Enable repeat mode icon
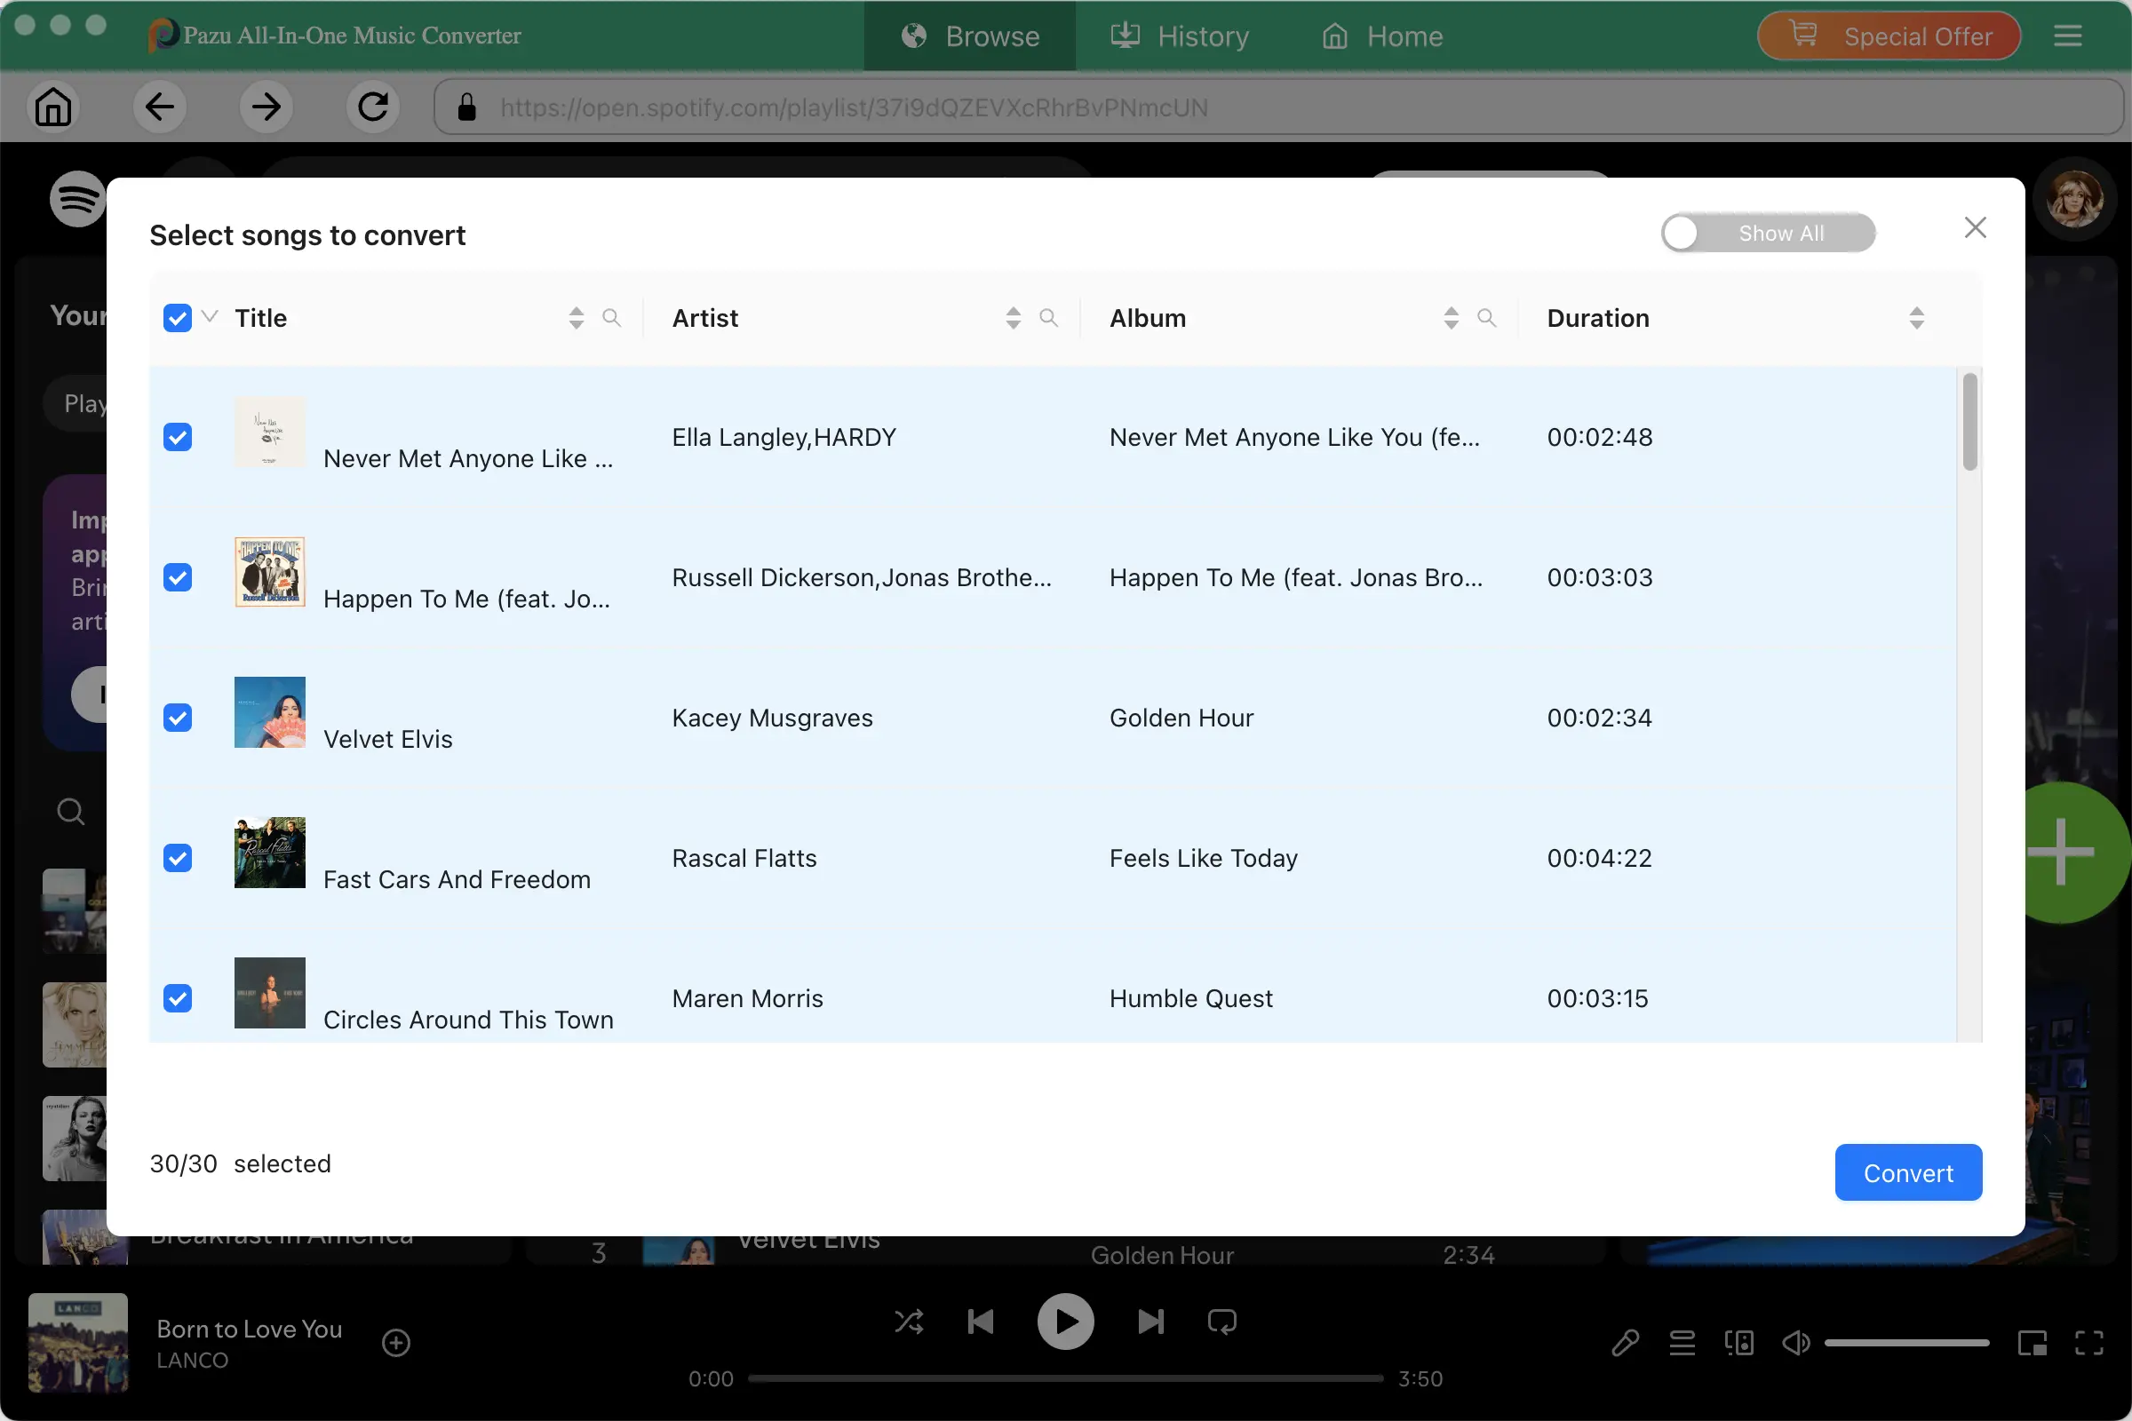Screen dimensions: 2132x1421 (1221, 1322)
